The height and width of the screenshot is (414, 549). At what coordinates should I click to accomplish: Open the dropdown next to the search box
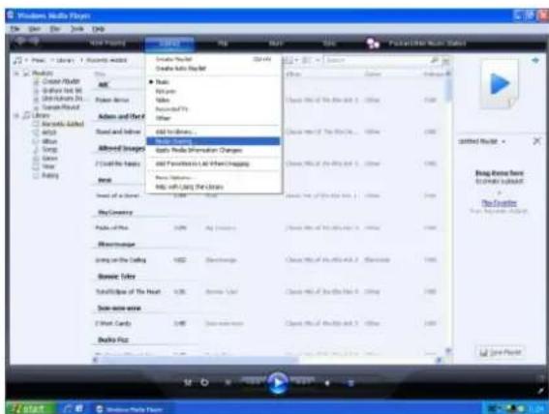(445, 61)
